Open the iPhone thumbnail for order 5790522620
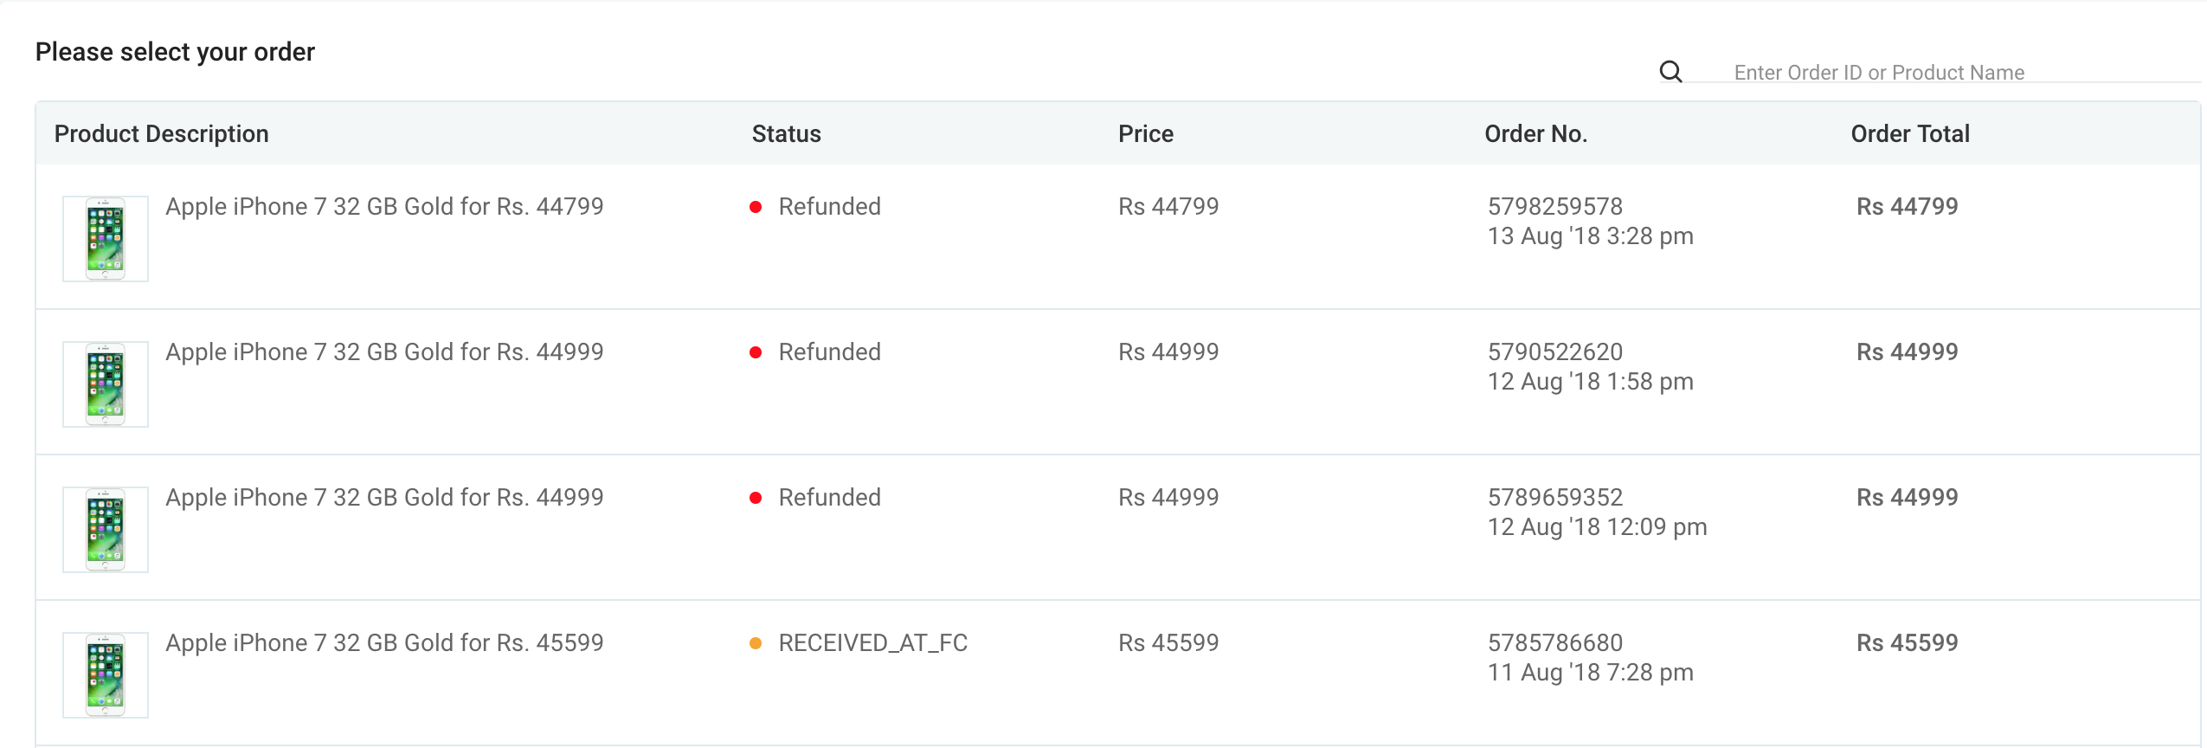The height and width of the screenshot is (748, 2207). coord(106,384)
